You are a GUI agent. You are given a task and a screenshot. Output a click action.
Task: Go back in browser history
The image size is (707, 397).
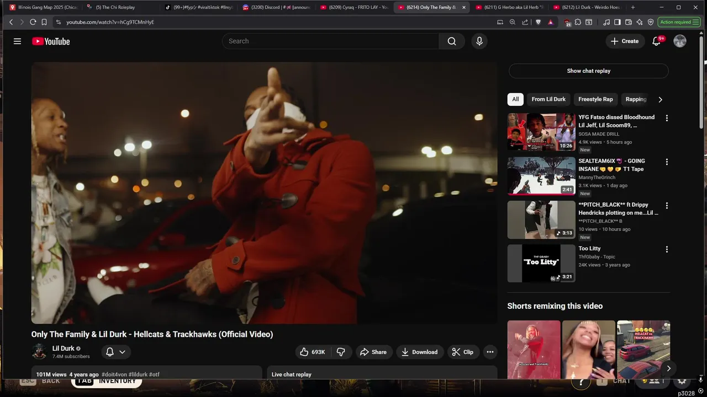point(11,22)
